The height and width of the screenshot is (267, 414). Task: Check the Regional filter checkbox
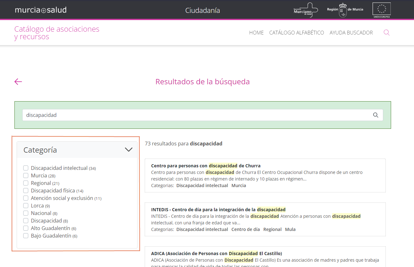coord(25,183)
